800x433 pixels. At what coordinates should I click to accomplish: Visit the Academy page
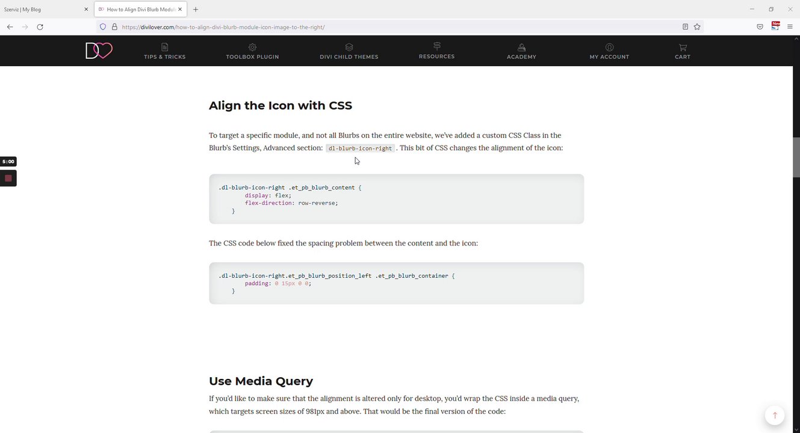coord(521,52)
